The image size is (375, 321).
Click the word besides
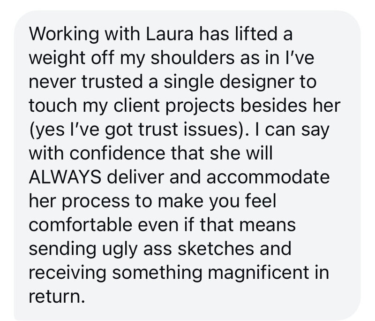click(x=273, y=106)
